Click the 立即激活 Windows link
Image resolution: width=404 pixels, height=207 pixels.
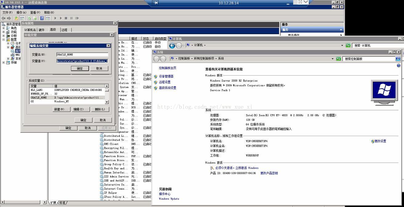click(x=247, y=168)
